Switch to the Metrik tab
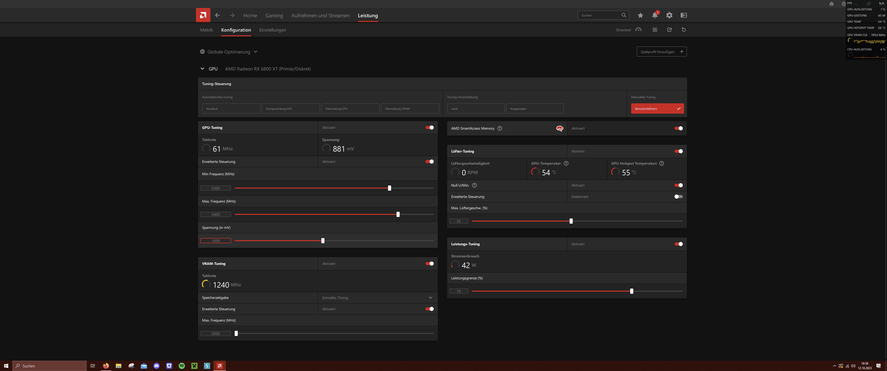This screenshot has width=887, height=371. pos(206,30)
